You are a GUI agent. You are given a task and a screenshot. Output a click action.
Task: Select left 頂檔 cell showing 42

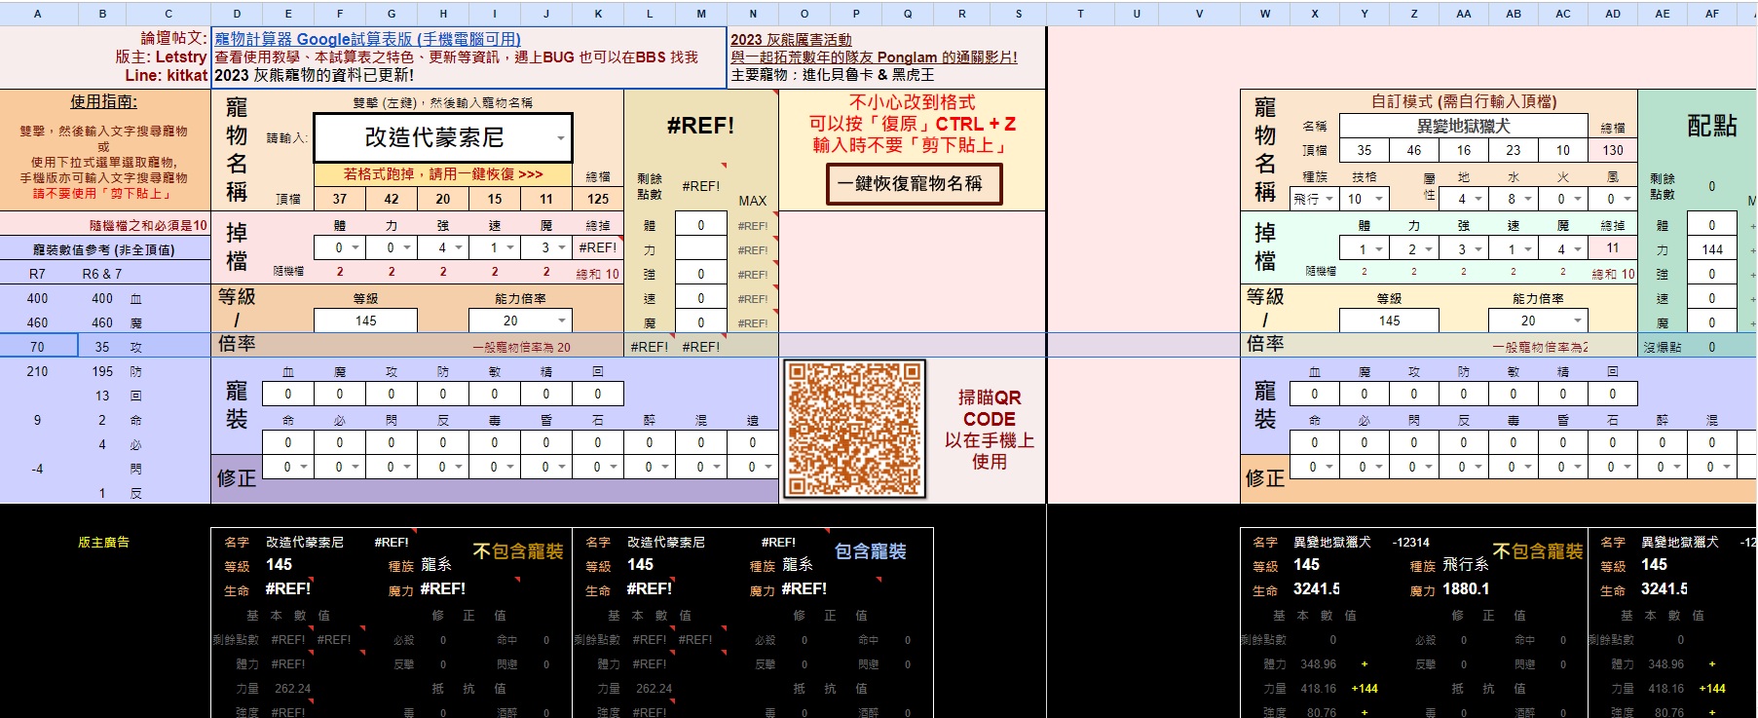pyautogui.click(x=392, y=199)
